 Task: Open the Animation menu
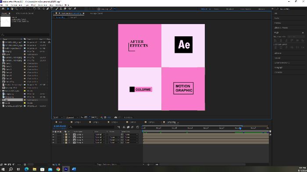[43, 5]
